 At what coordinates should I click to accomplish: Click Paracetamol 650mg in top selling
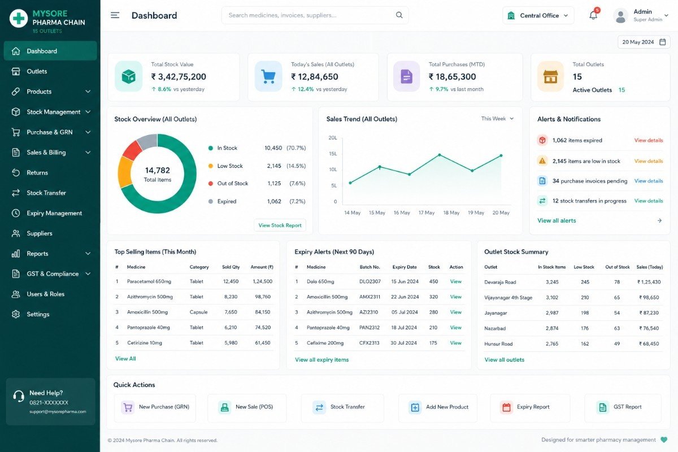[149, 281]
